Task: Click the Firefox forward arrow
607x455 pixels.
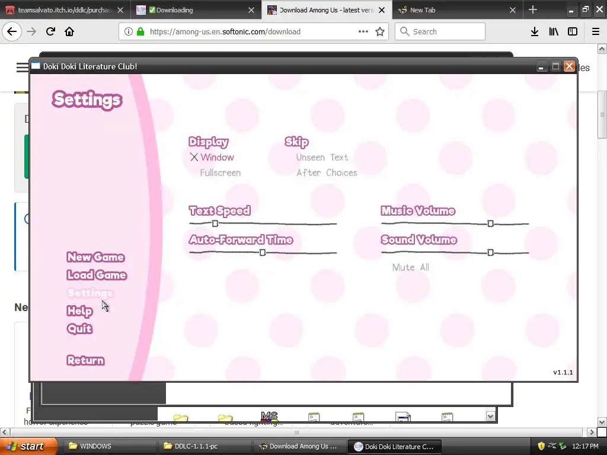Action: 31,31
